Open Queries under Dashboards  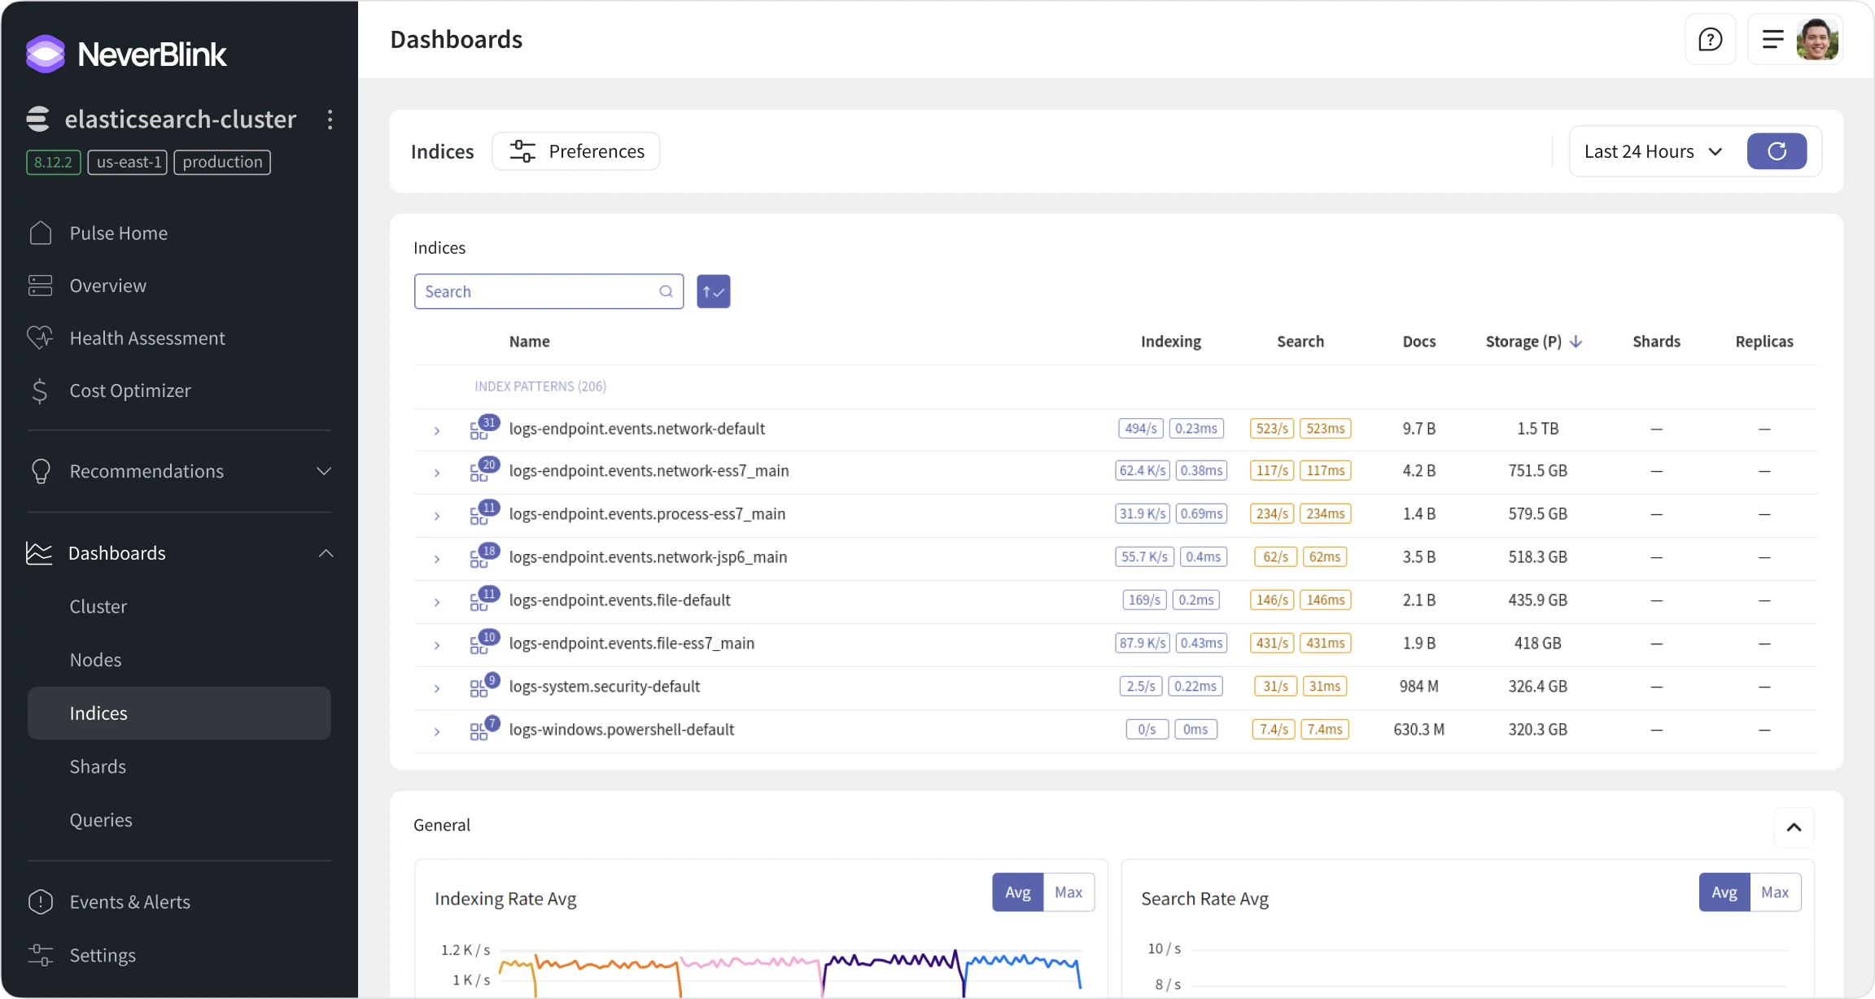point(101,820)
